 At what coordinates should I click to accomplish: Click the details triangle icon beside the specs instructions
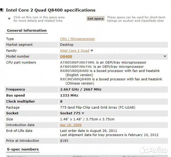9,19
